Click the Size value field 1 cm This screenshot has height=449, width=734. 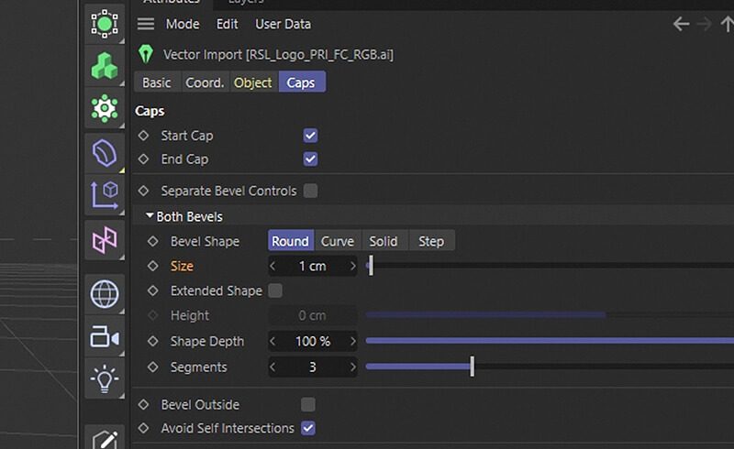313,266
